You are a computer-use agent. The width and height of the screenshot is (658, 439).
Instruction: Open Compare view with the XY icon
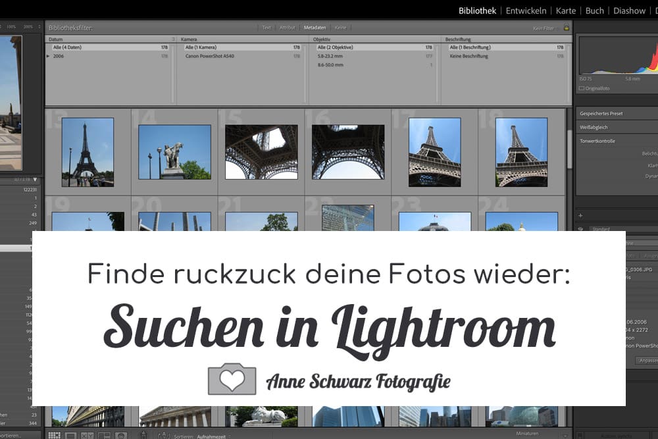86,434
